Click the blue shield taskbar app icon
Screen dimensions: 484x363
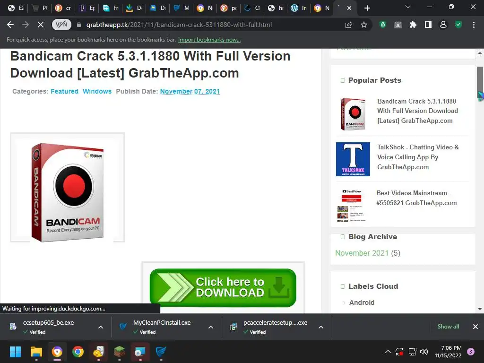[x=161, y=352]
